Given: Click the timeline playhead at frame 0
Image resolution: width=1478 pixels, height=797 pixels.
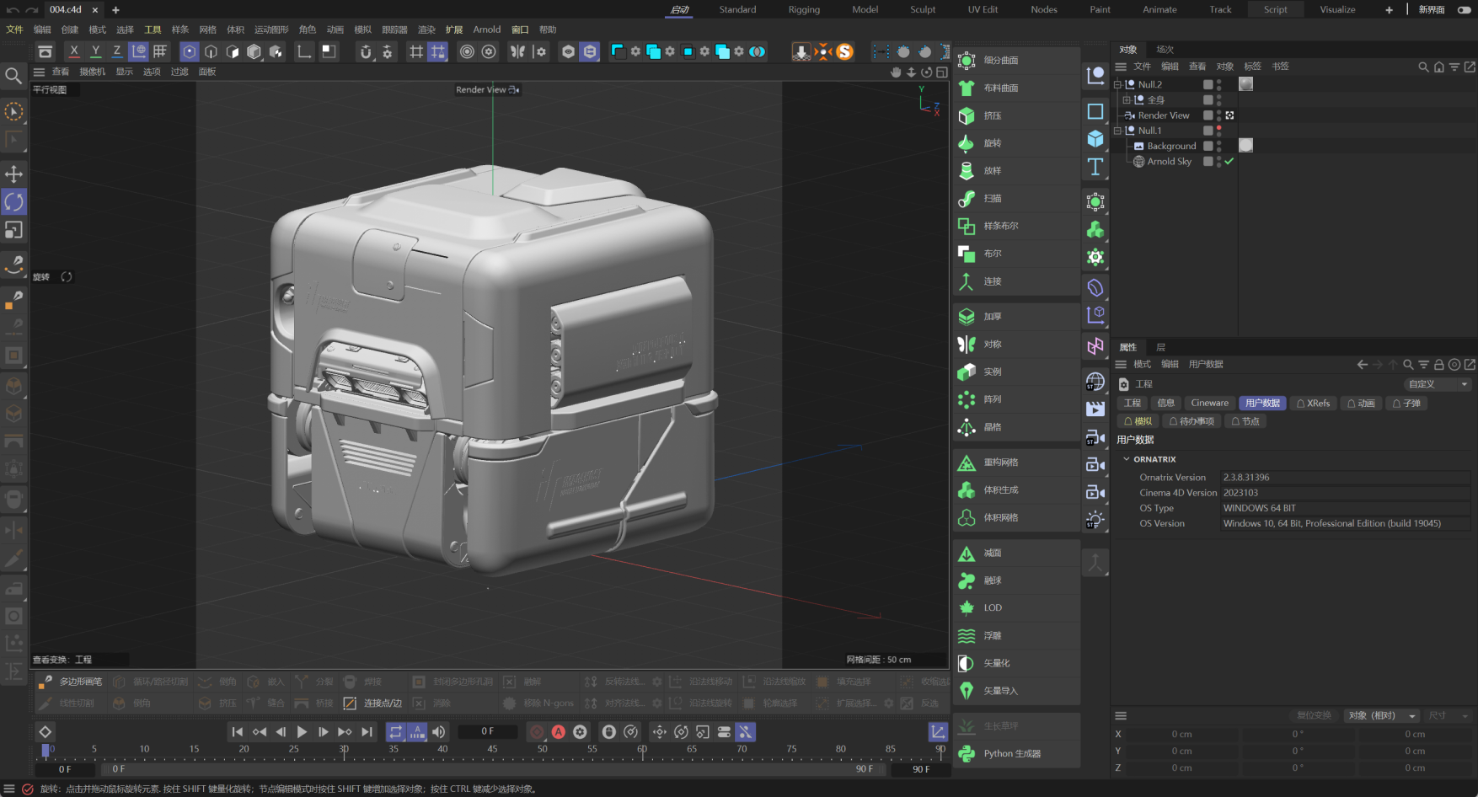Looking at the screenshot, I should pos(46,749).
